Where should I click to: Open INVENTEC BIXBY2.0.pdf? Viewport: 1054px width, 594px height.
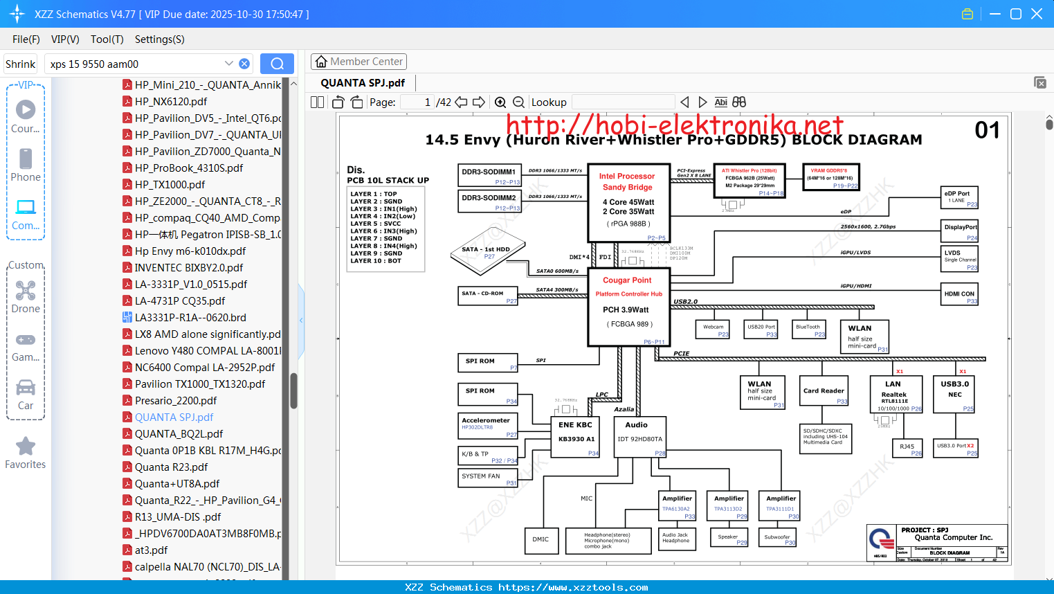coord(189,267)
